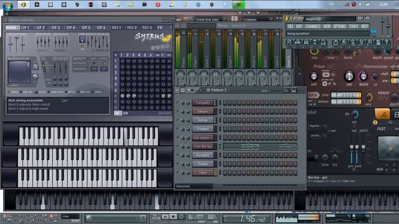Image resolution: width=399 pixels, height=224 pixels.
Task: Click matrix knob row 1 column 1
Action: tap(122, 61)
